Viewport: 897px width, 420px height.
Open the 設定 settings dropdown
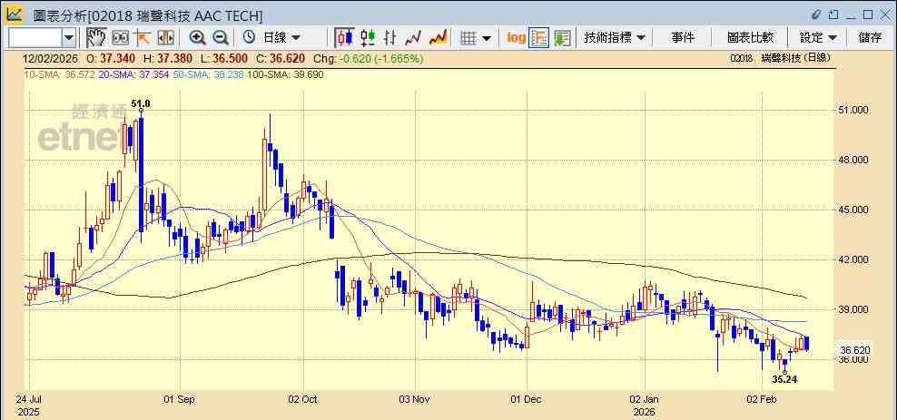coord(819,38)
